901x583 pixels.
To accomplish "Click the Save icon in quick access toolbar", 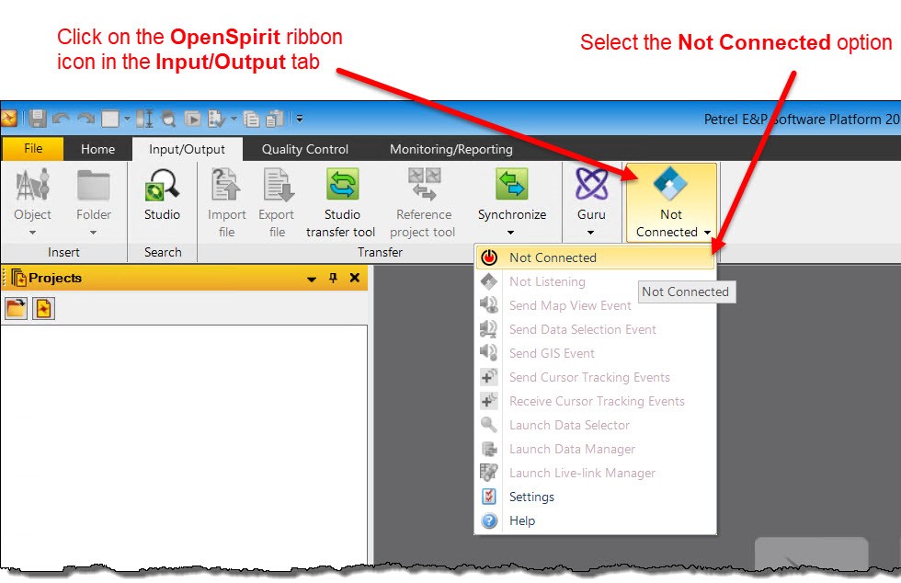I will point(38,119).
